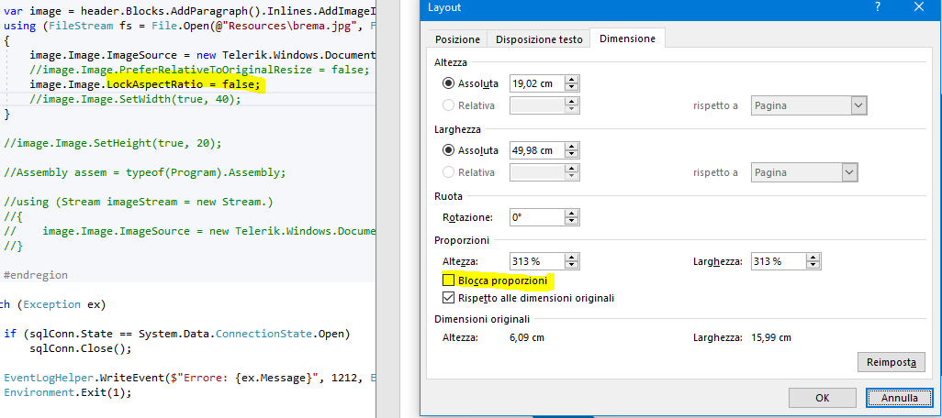Viewport: 942px width, 418px height.
Task: Increase the absolute Altezza spinner value
Action: 571,79
